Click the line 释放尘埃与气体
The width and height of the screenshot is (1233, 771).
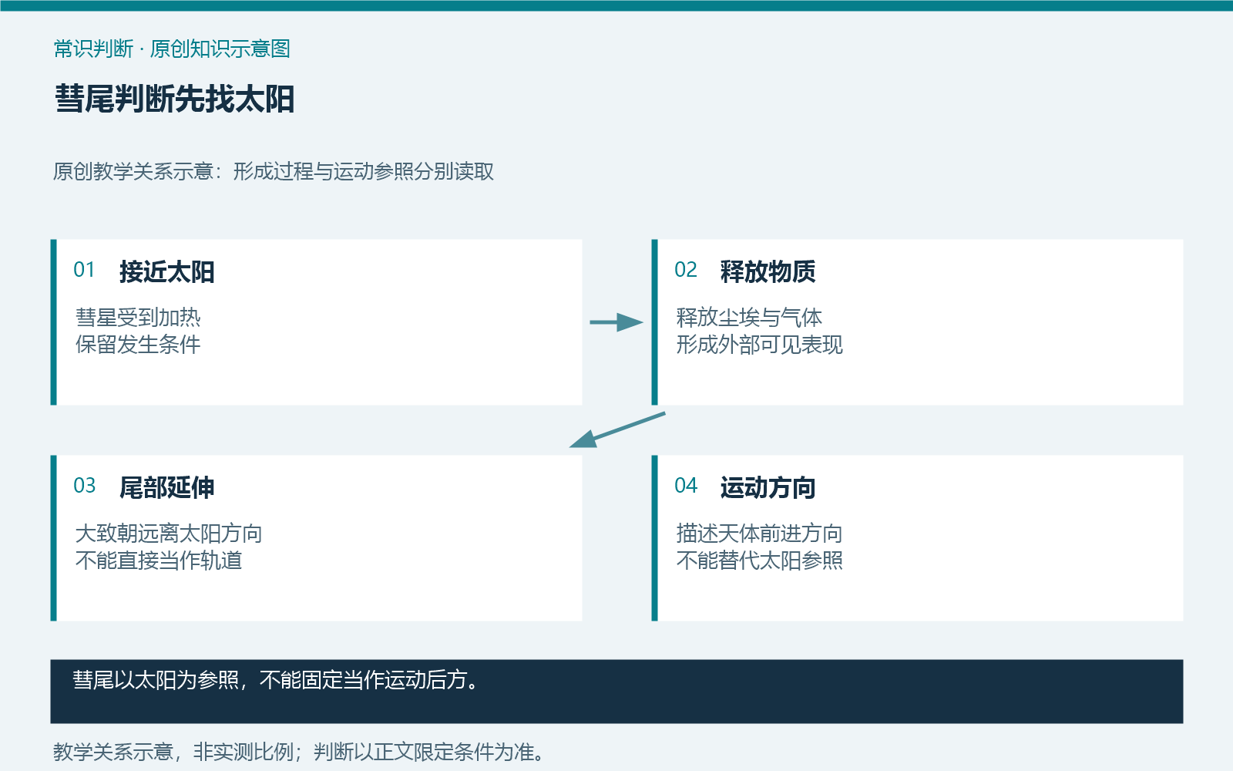pos(749,317)
